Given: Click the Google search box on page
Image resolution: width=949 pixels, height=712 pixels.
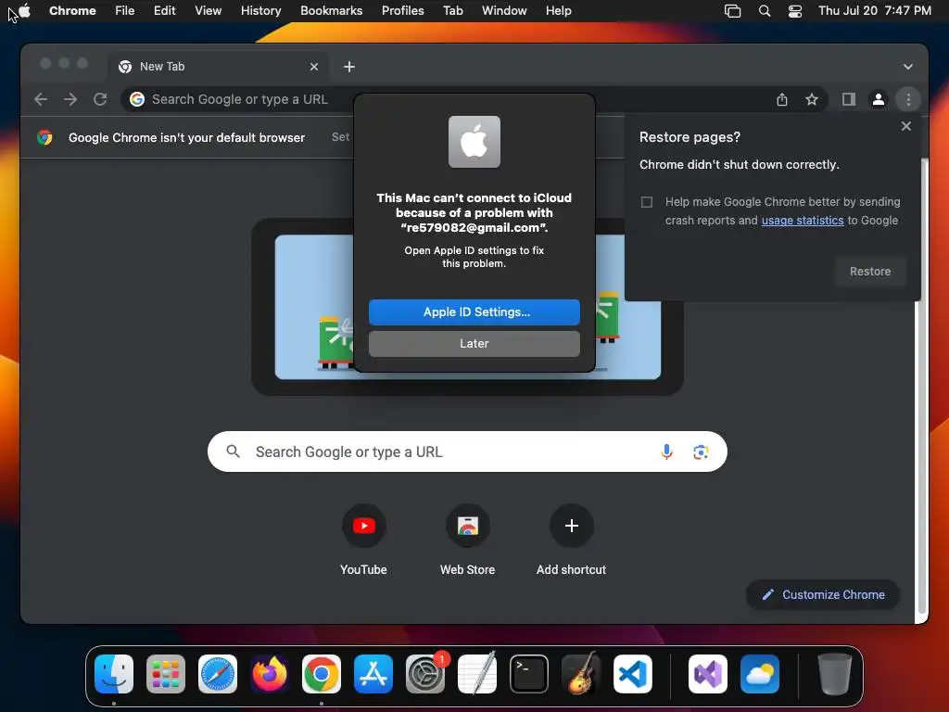Looking at the screenshot, I should coord(467,451).
